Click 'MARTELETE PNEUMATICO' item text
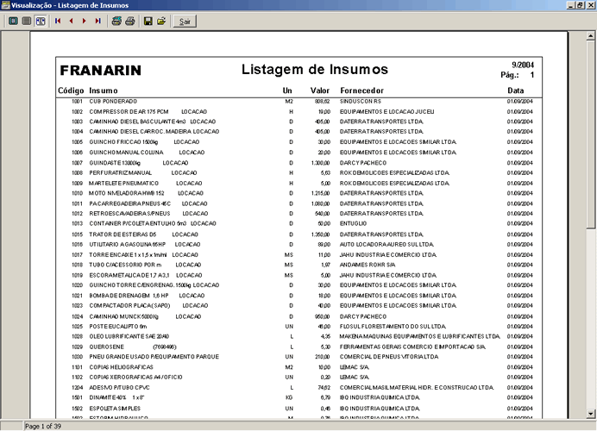 (123, 184)
